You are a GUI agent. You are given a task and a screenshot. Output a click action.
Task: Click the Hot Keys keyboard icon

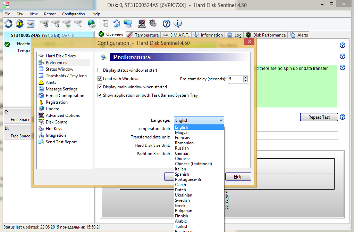click(41, 129)
